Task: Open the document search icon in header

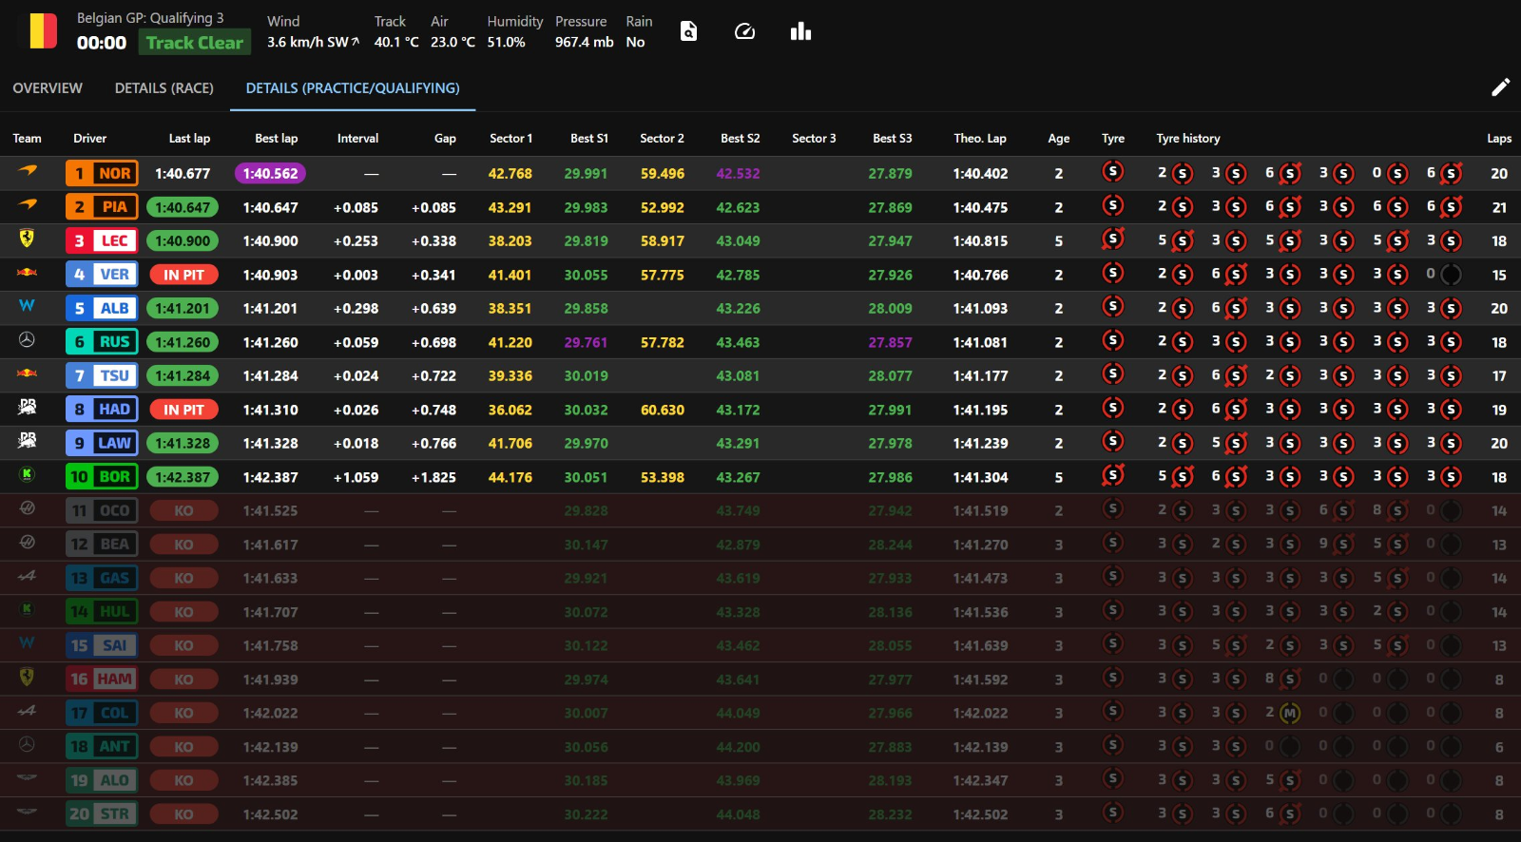Action: click(x=688, y=31)
